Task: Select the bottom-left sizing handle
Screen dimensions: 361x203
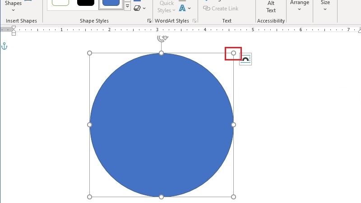Action: (x=89, y=197)
